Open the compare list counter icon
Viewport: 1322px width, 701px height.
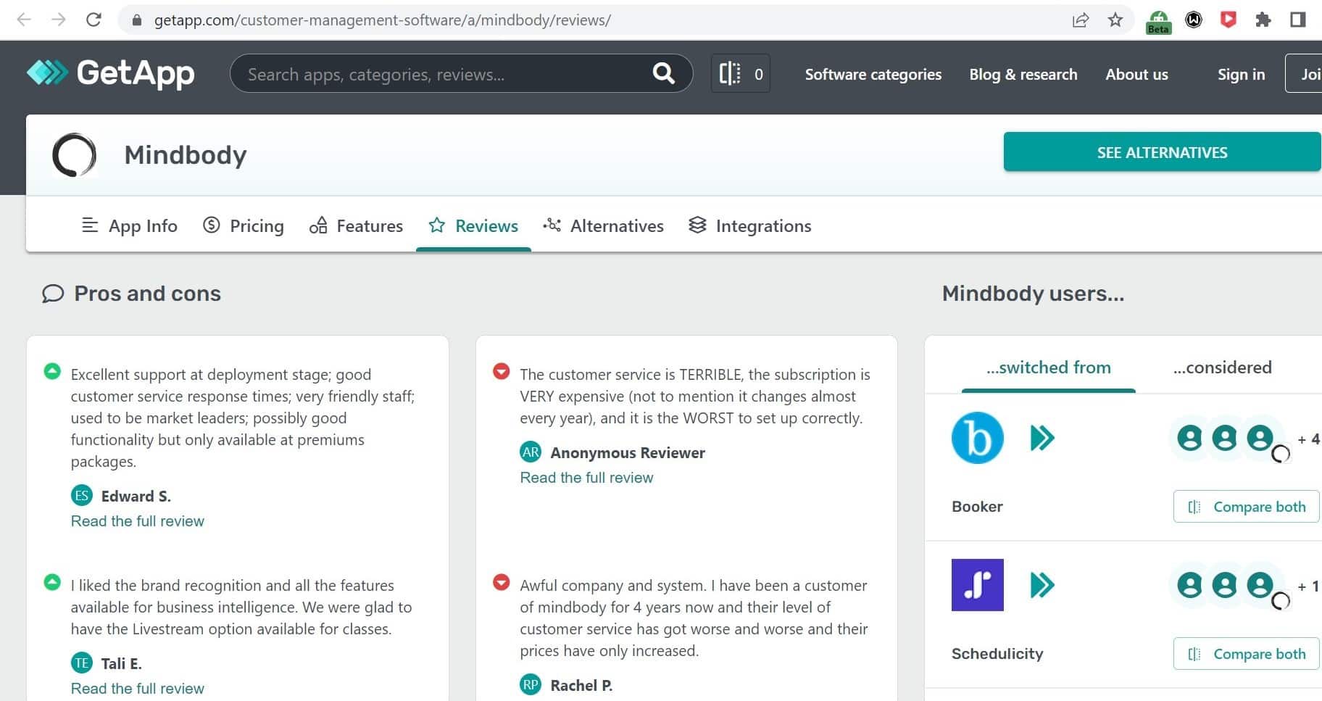click(741, 73)
